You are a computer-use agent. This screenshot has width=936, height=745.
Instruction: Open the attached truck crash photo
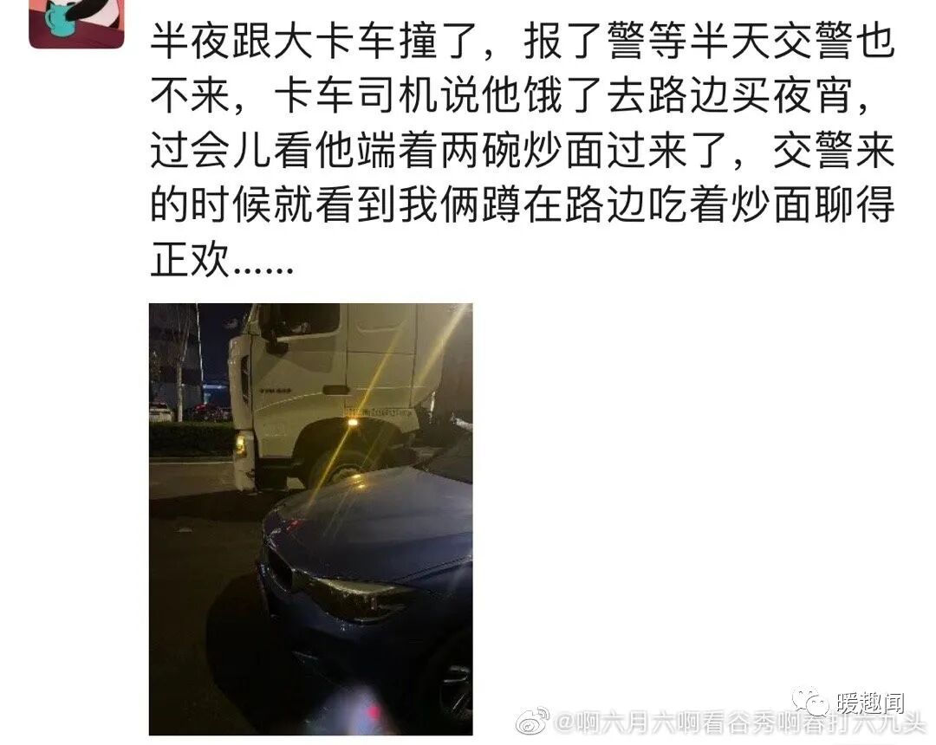[x=310, y=519]
